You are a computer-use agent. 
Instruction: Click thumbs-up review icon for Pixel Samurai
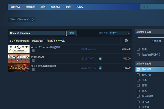tap(100, 58)
